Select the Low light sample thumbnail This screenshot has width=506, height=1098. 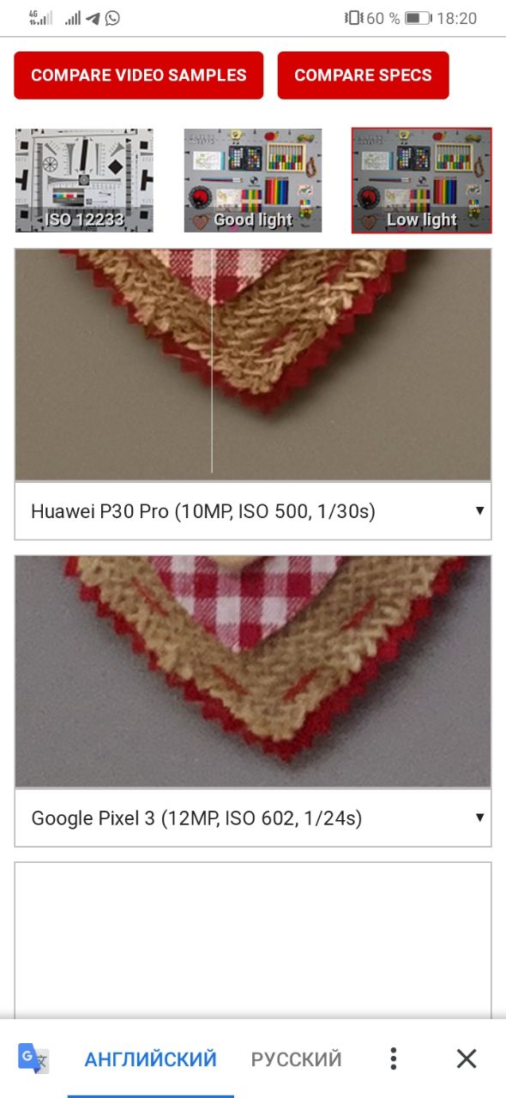(x=421, y=180)
